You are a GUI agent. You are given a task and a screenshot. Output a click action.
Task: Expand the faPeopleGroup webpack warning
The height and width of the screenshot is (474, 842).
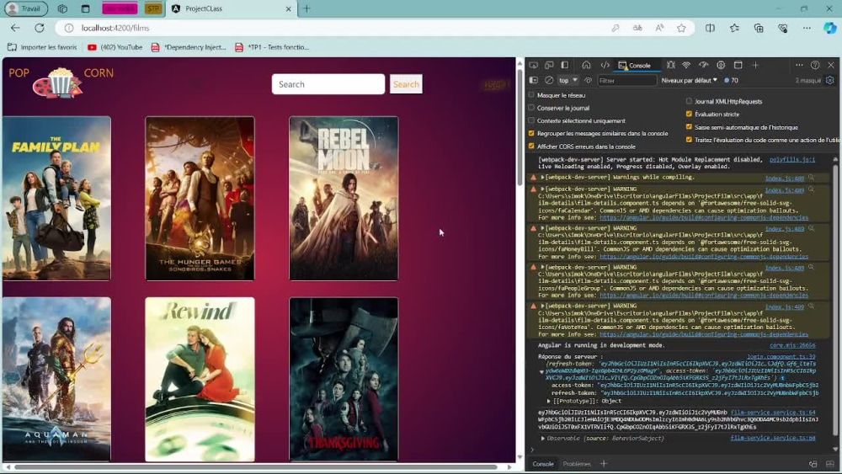coord(542,267)
